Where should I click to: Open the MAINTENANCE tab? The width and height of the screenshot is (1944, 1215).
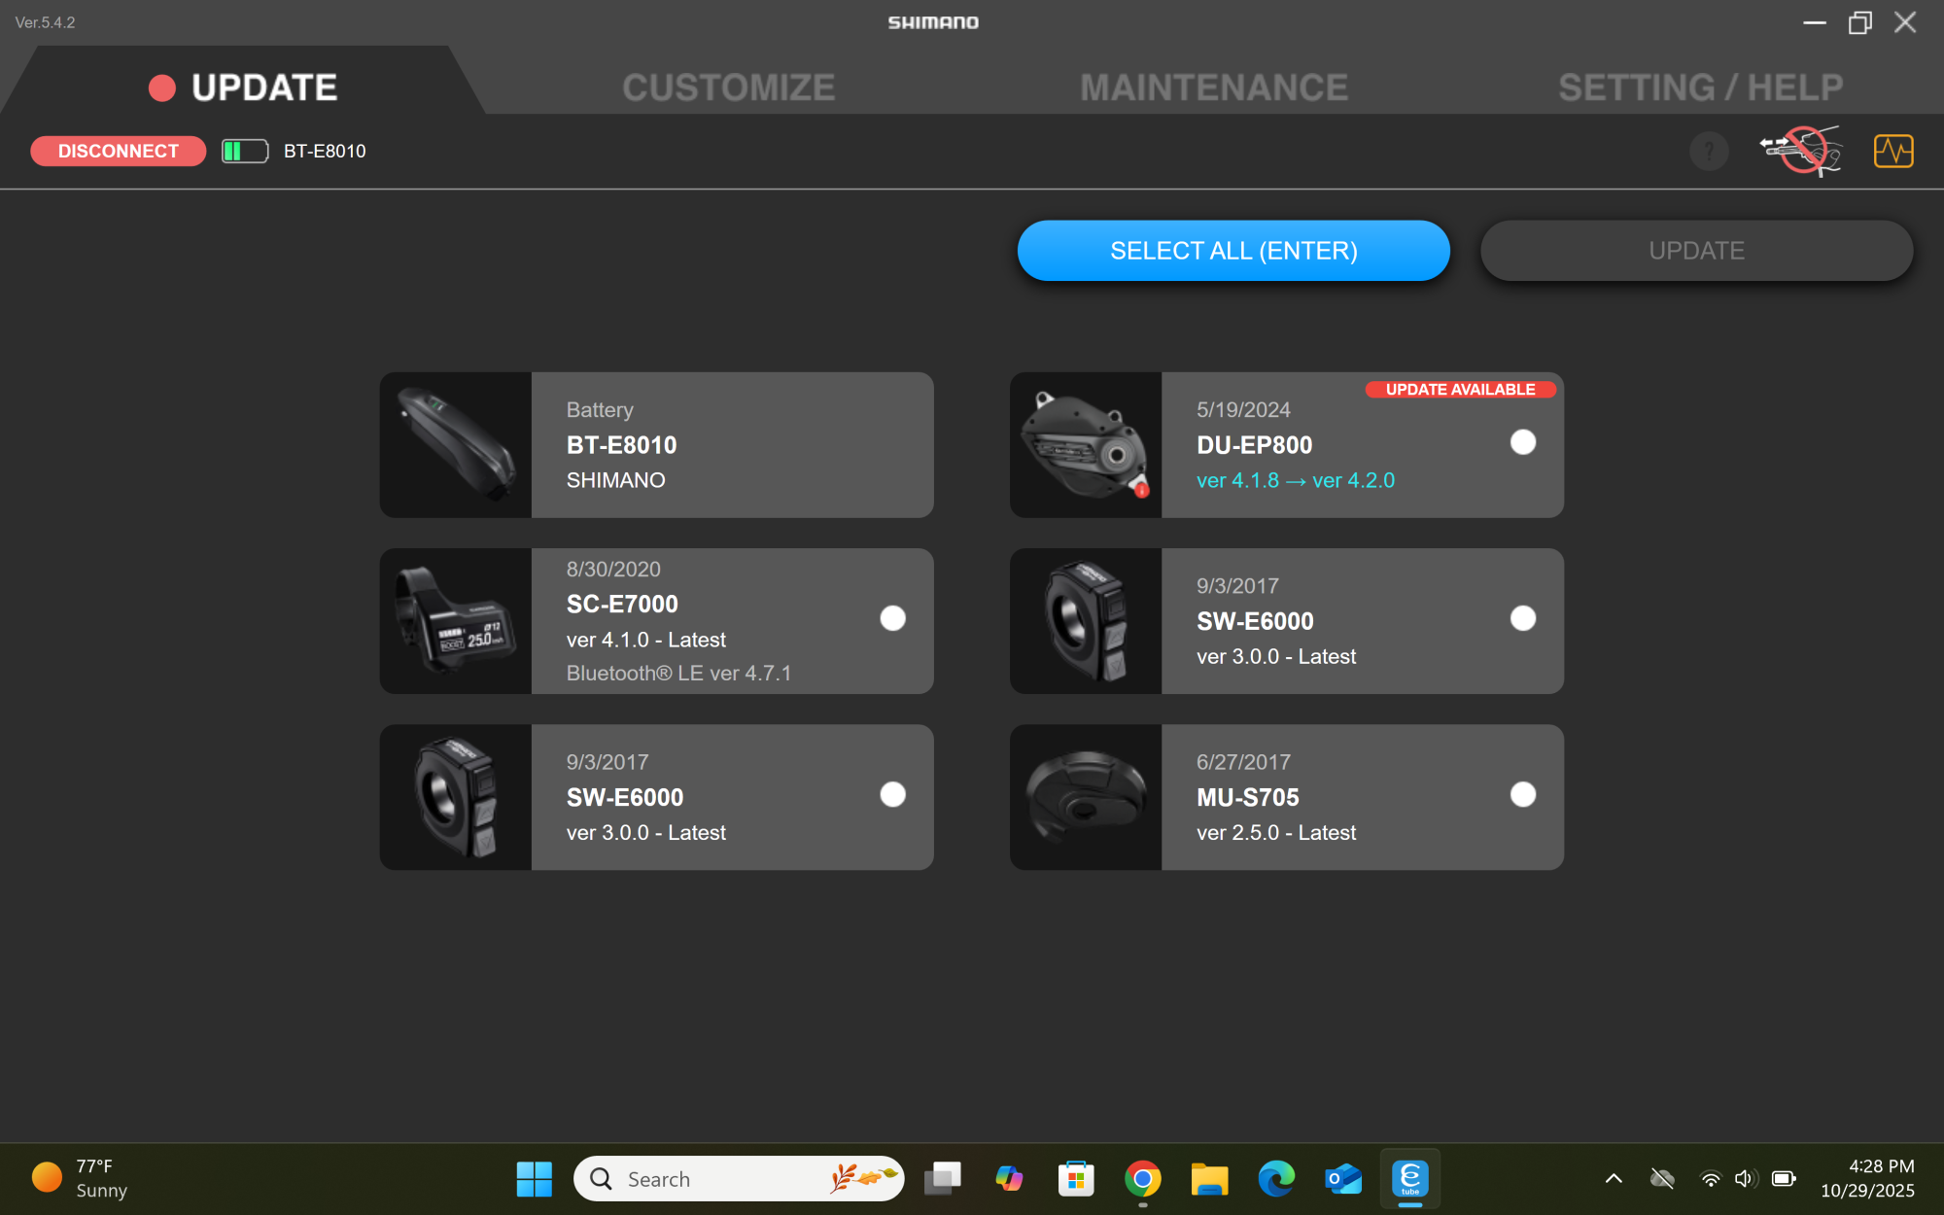(1213, 87)
